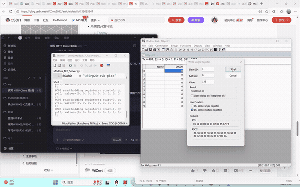
Task: Select 16: Write multiple registers radio
Action: tap(192, 110)
